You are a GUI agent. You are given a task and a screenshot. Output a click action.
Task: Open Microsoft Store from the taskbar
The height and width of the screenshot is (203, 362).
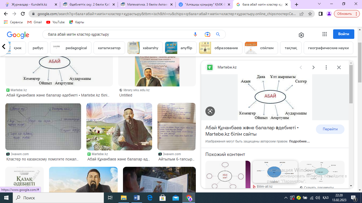click(163, 198)
